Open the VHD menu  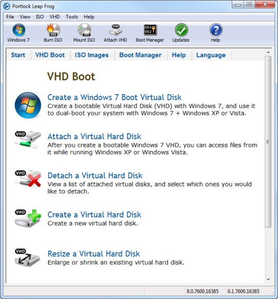[x=55, y=17]
